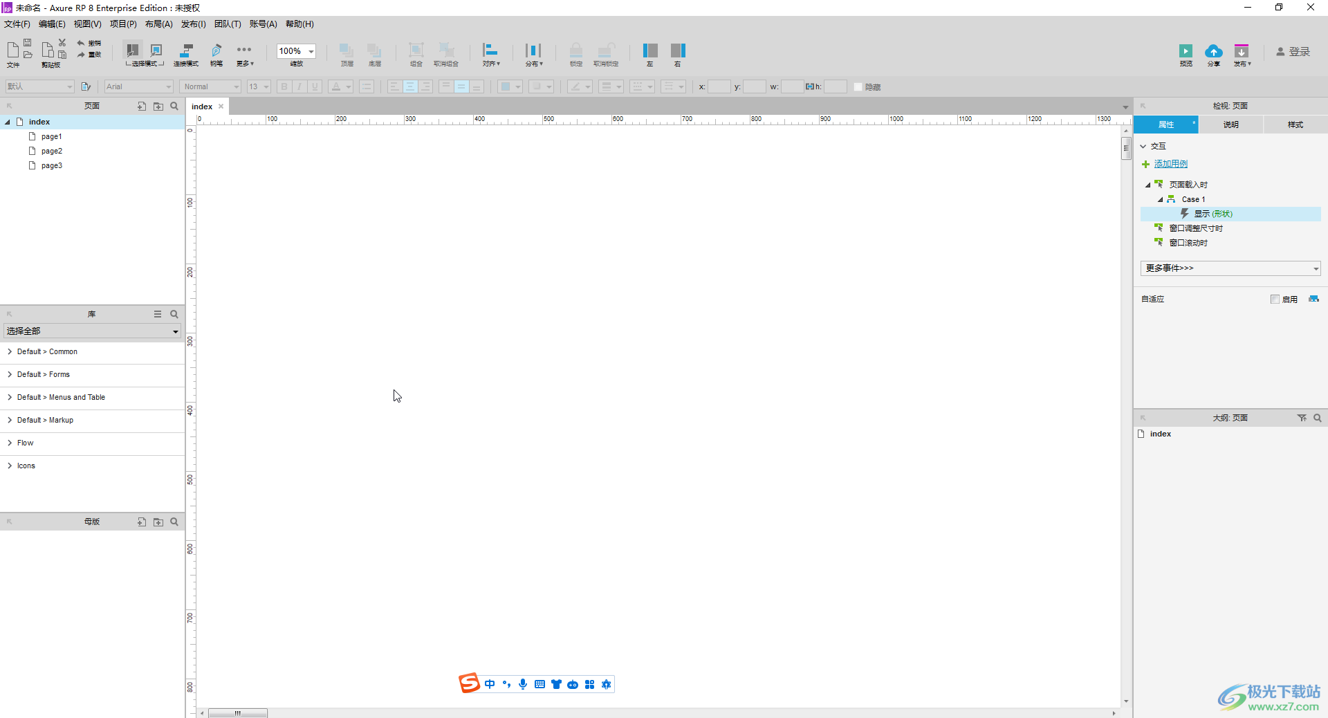This screenshot has width=1328, height=718.
Task: Enable the adaptive view (启用) checkbox
Action: (1275, 300)
